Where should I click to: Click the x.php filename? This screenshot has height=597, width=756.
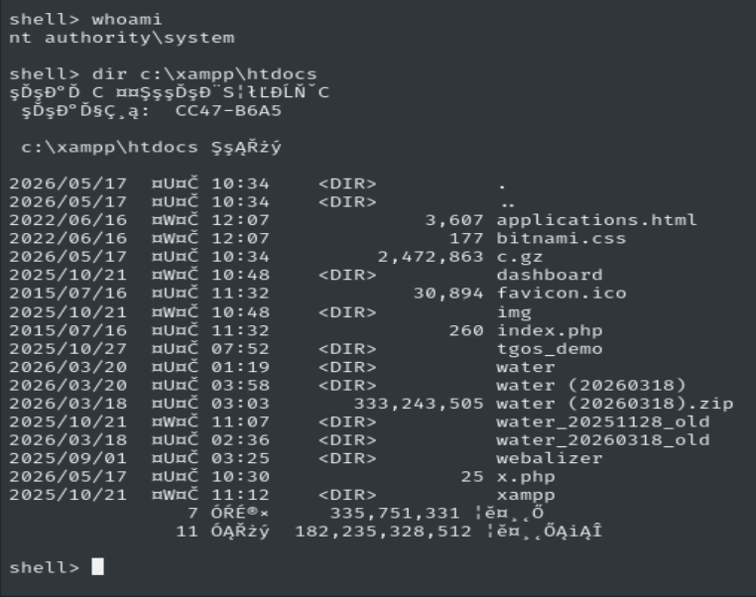526,477
